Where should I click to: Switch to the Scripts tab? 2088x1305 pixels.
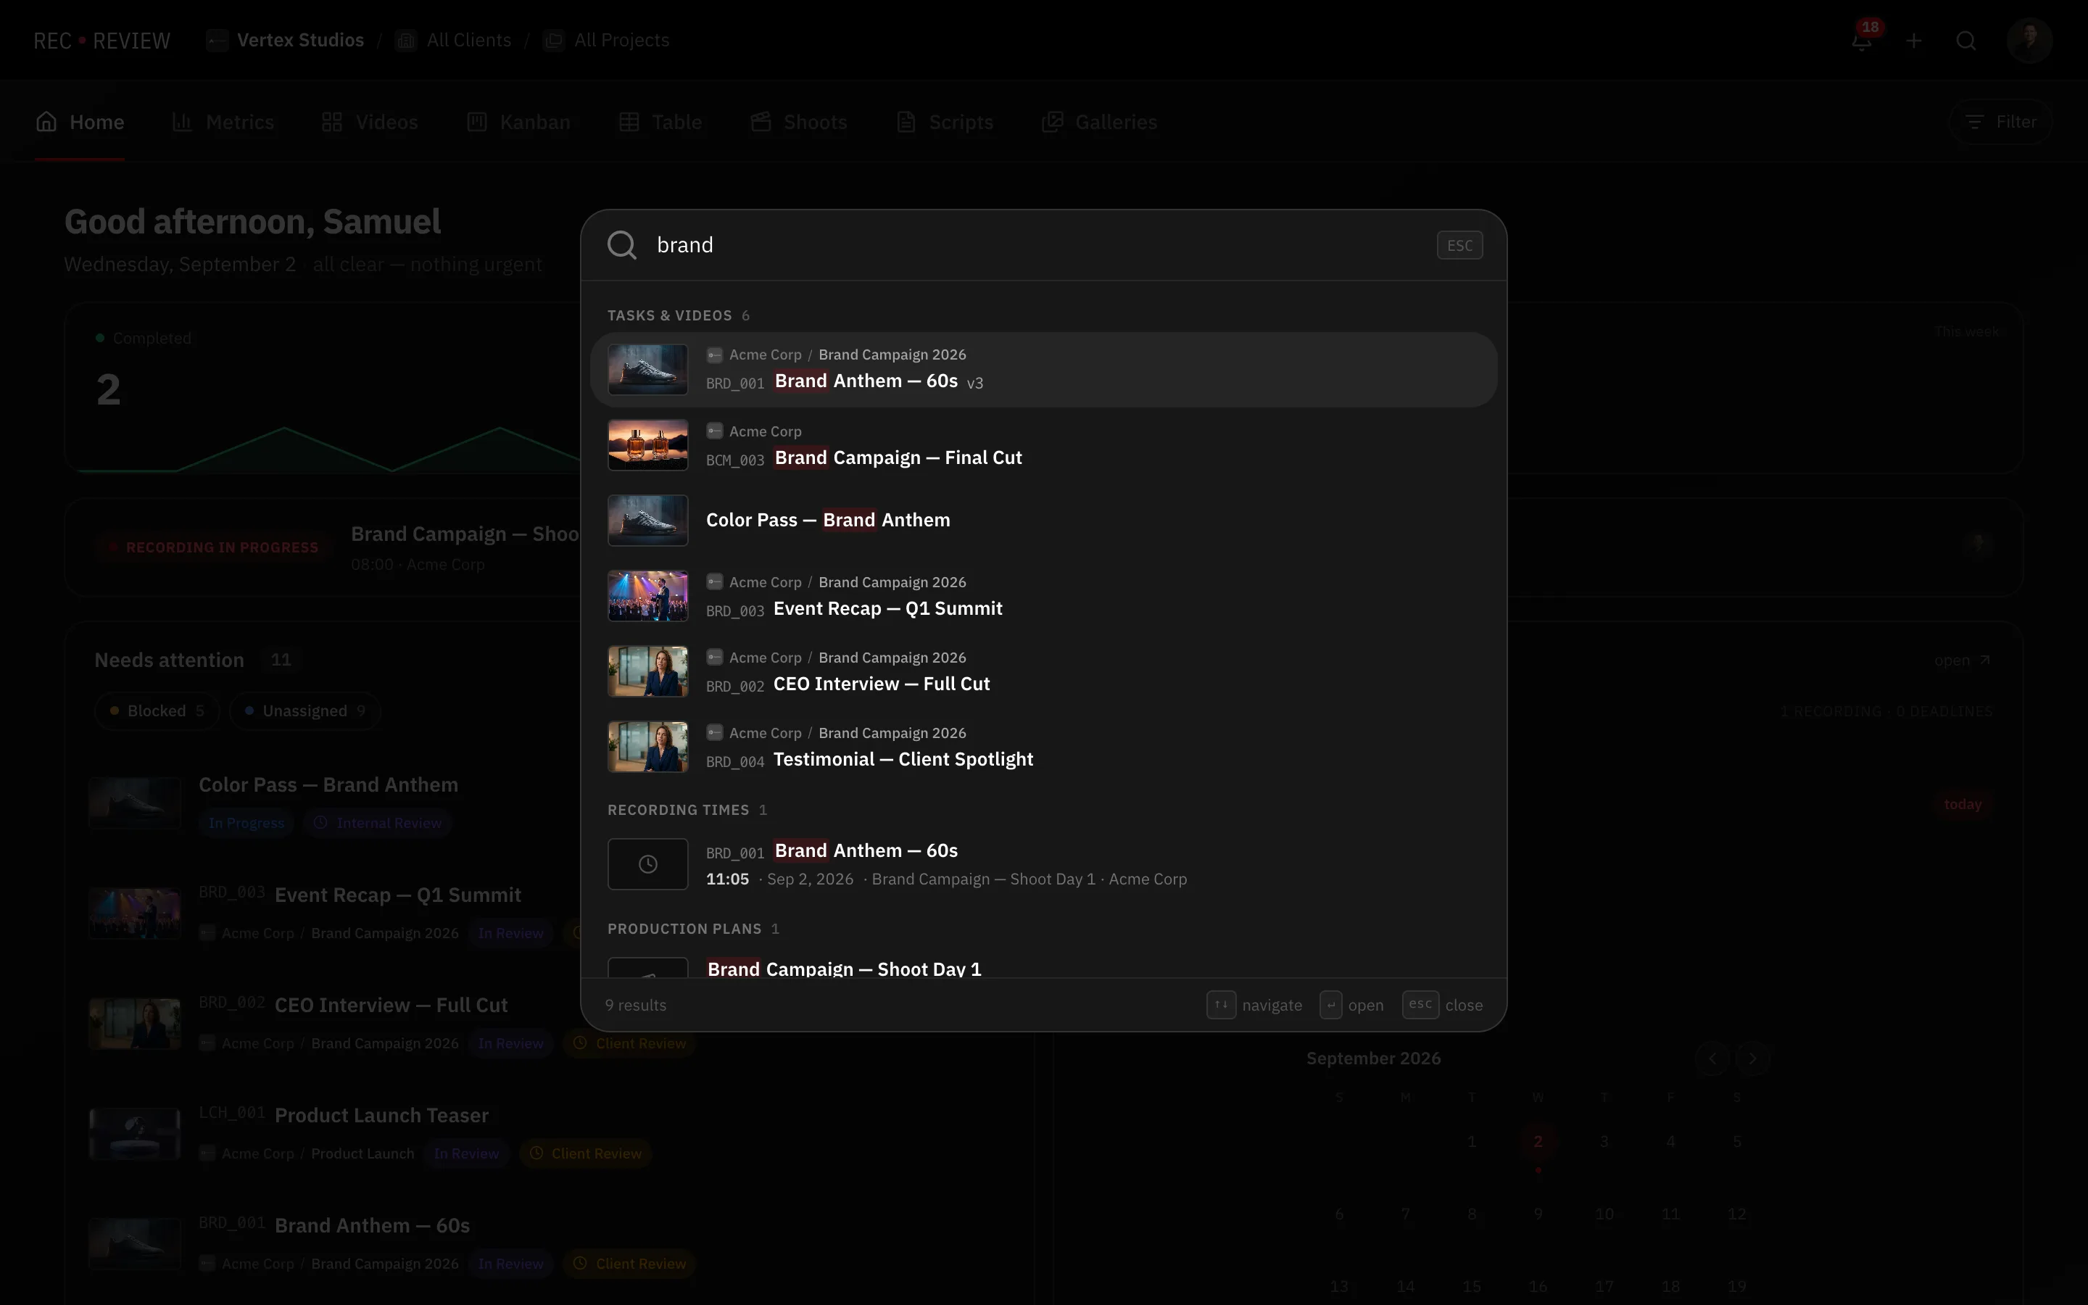point(945,122)
